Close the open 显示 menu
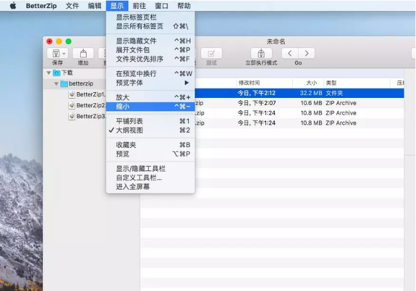The height and width of the screenshot is (291, 416). tap(117, 6)
